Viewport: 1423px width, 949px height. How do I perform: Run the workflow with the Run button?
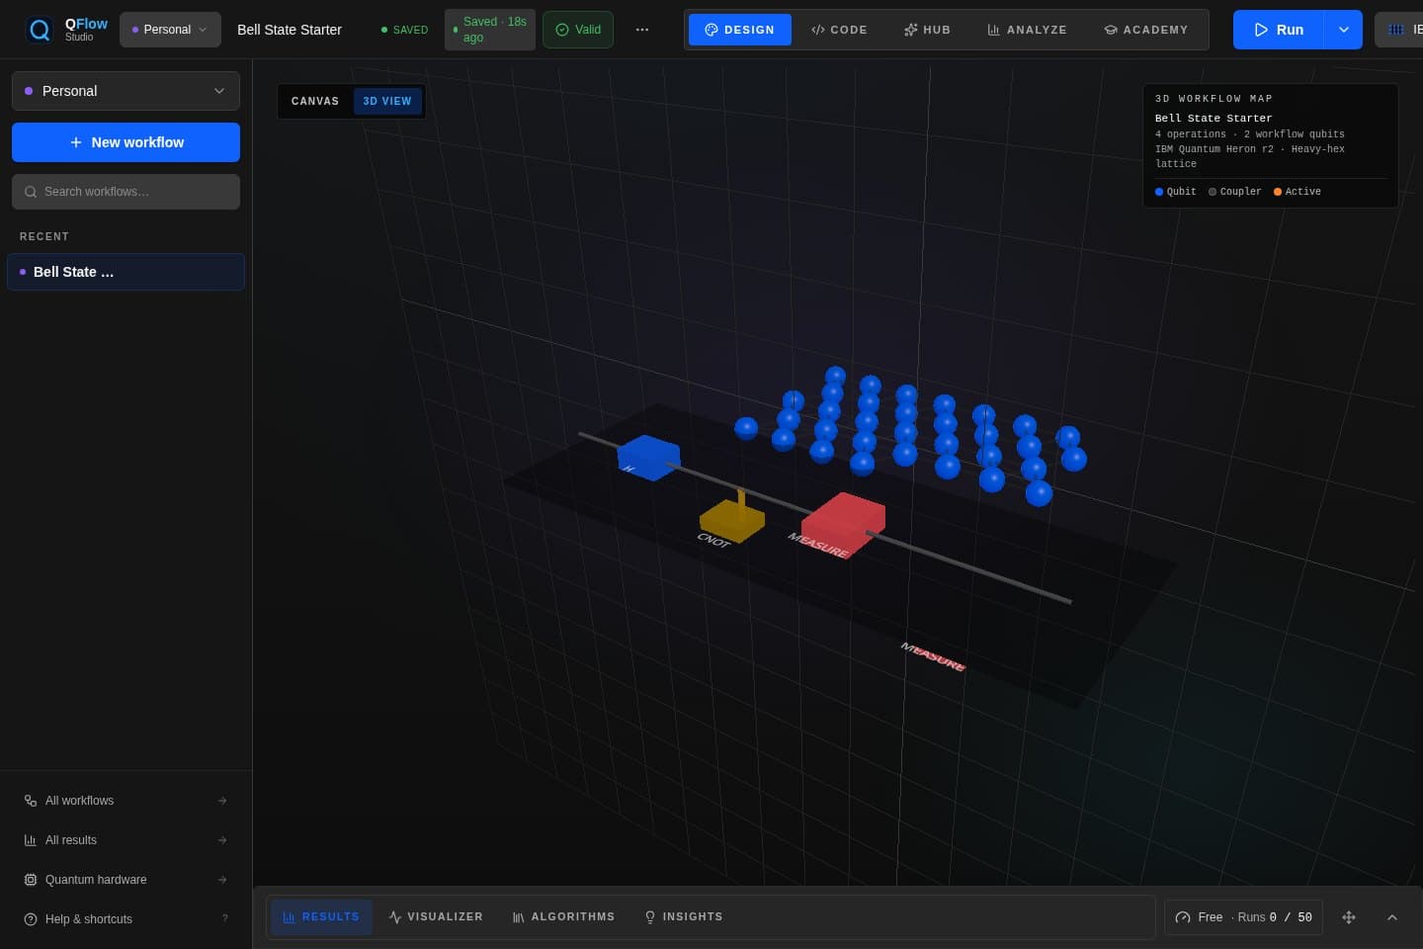[1279, 30]
